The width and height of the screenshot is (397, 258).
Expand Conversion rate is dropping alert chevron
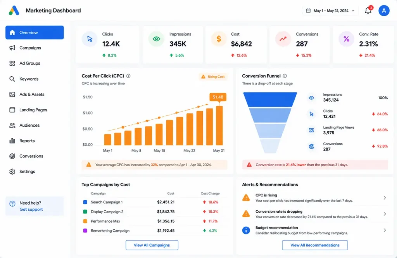pos(385,214)
